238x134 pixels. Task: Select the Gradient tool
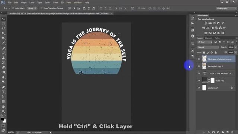[x=3, y=72]
